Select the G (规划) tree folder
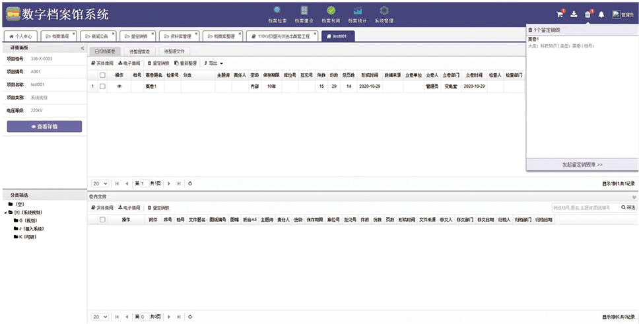The height and width of the screenshot is (324, 639). coord(29,220)
